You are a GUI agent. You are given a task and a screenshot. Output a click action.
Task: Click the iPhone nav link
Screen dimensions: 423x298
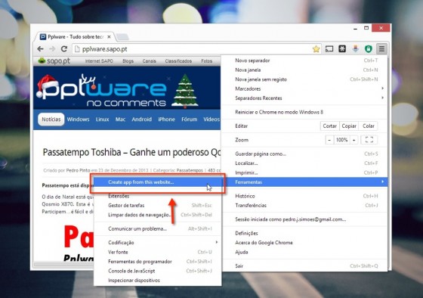pyautogui.click(x=166, y=120)
